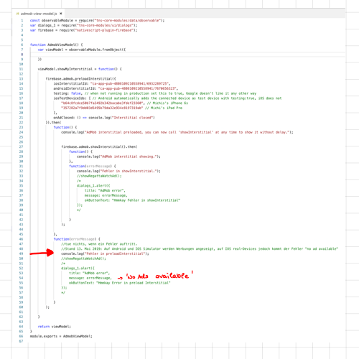The image size is (359, 359).
Task: Click the testing: false line
Action: 154,93
